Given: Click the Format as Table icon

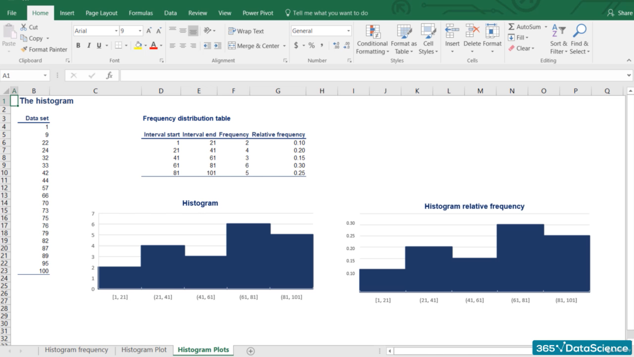Looking at the screenshot, I should (x=404, y=32).
